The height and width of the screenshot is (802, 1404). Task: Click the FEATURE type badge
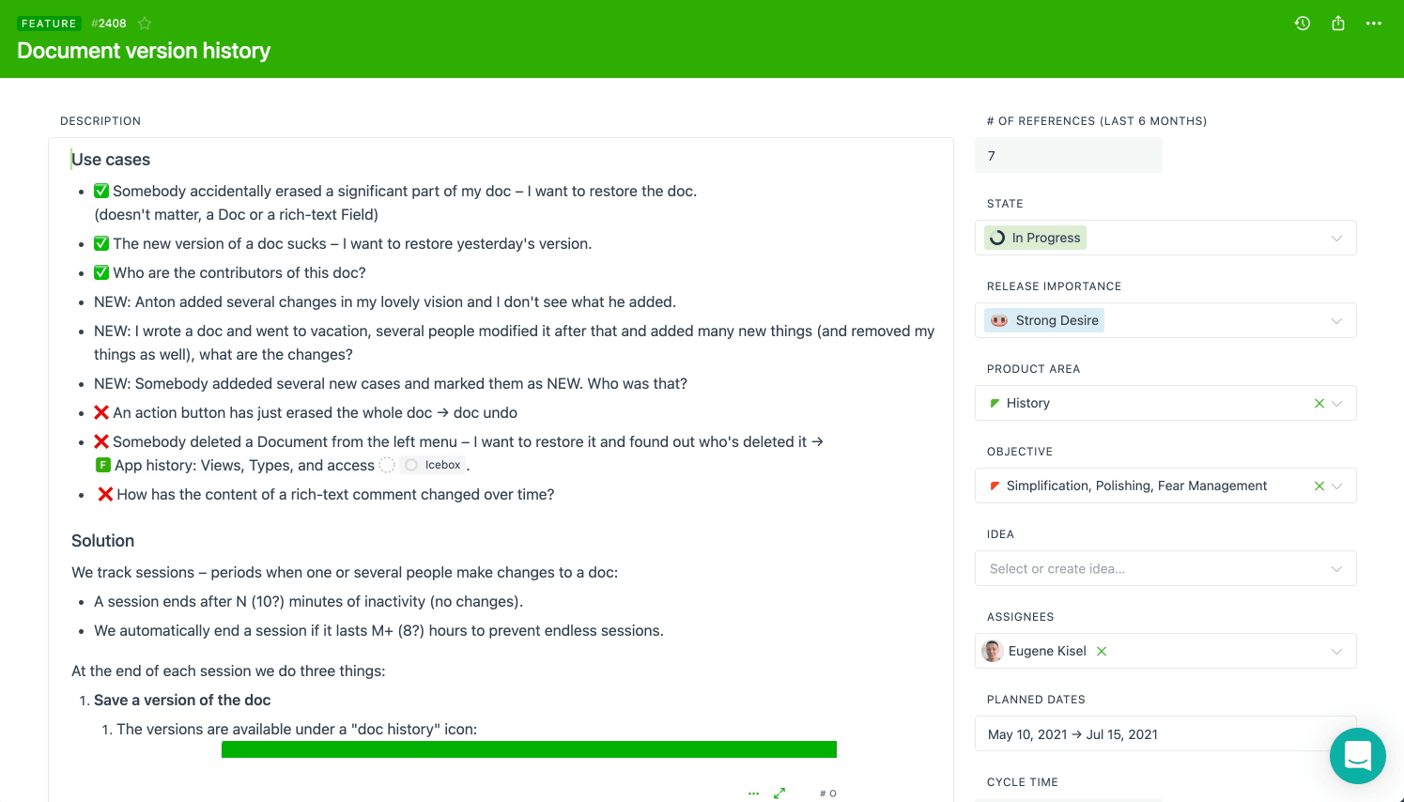pyautogui.click(x=49, y=23)
